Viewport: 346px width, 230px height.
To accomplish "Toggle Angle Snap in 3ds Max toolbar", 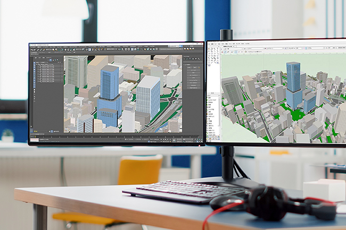I will [96, 50].
